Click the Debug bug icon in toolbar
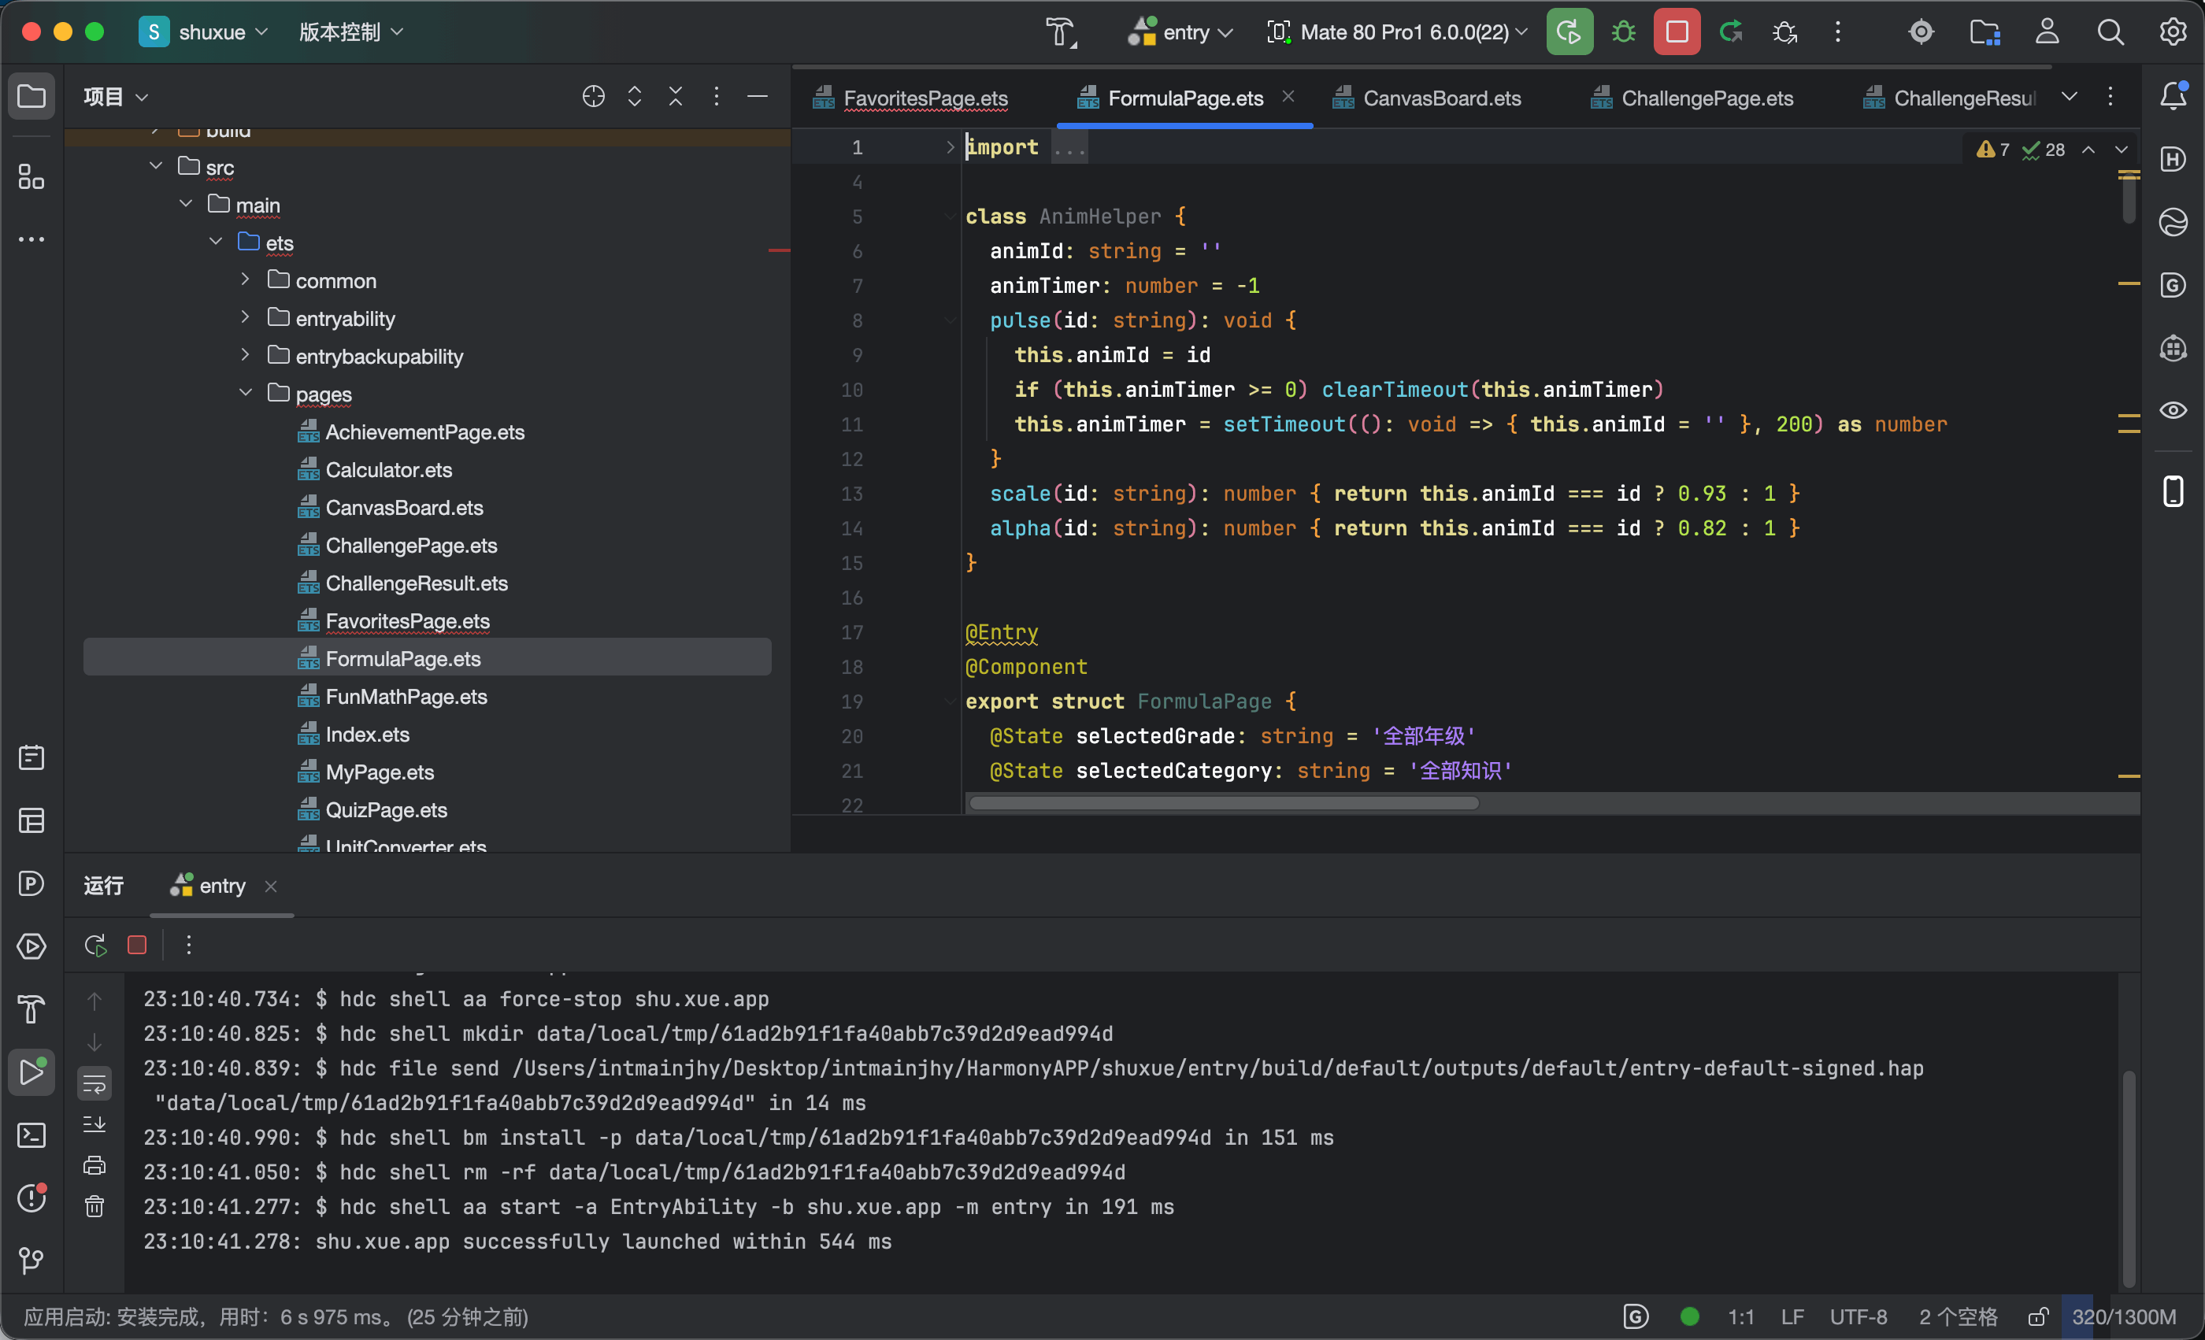The image size is (2205, 1340). (1623, 32)
